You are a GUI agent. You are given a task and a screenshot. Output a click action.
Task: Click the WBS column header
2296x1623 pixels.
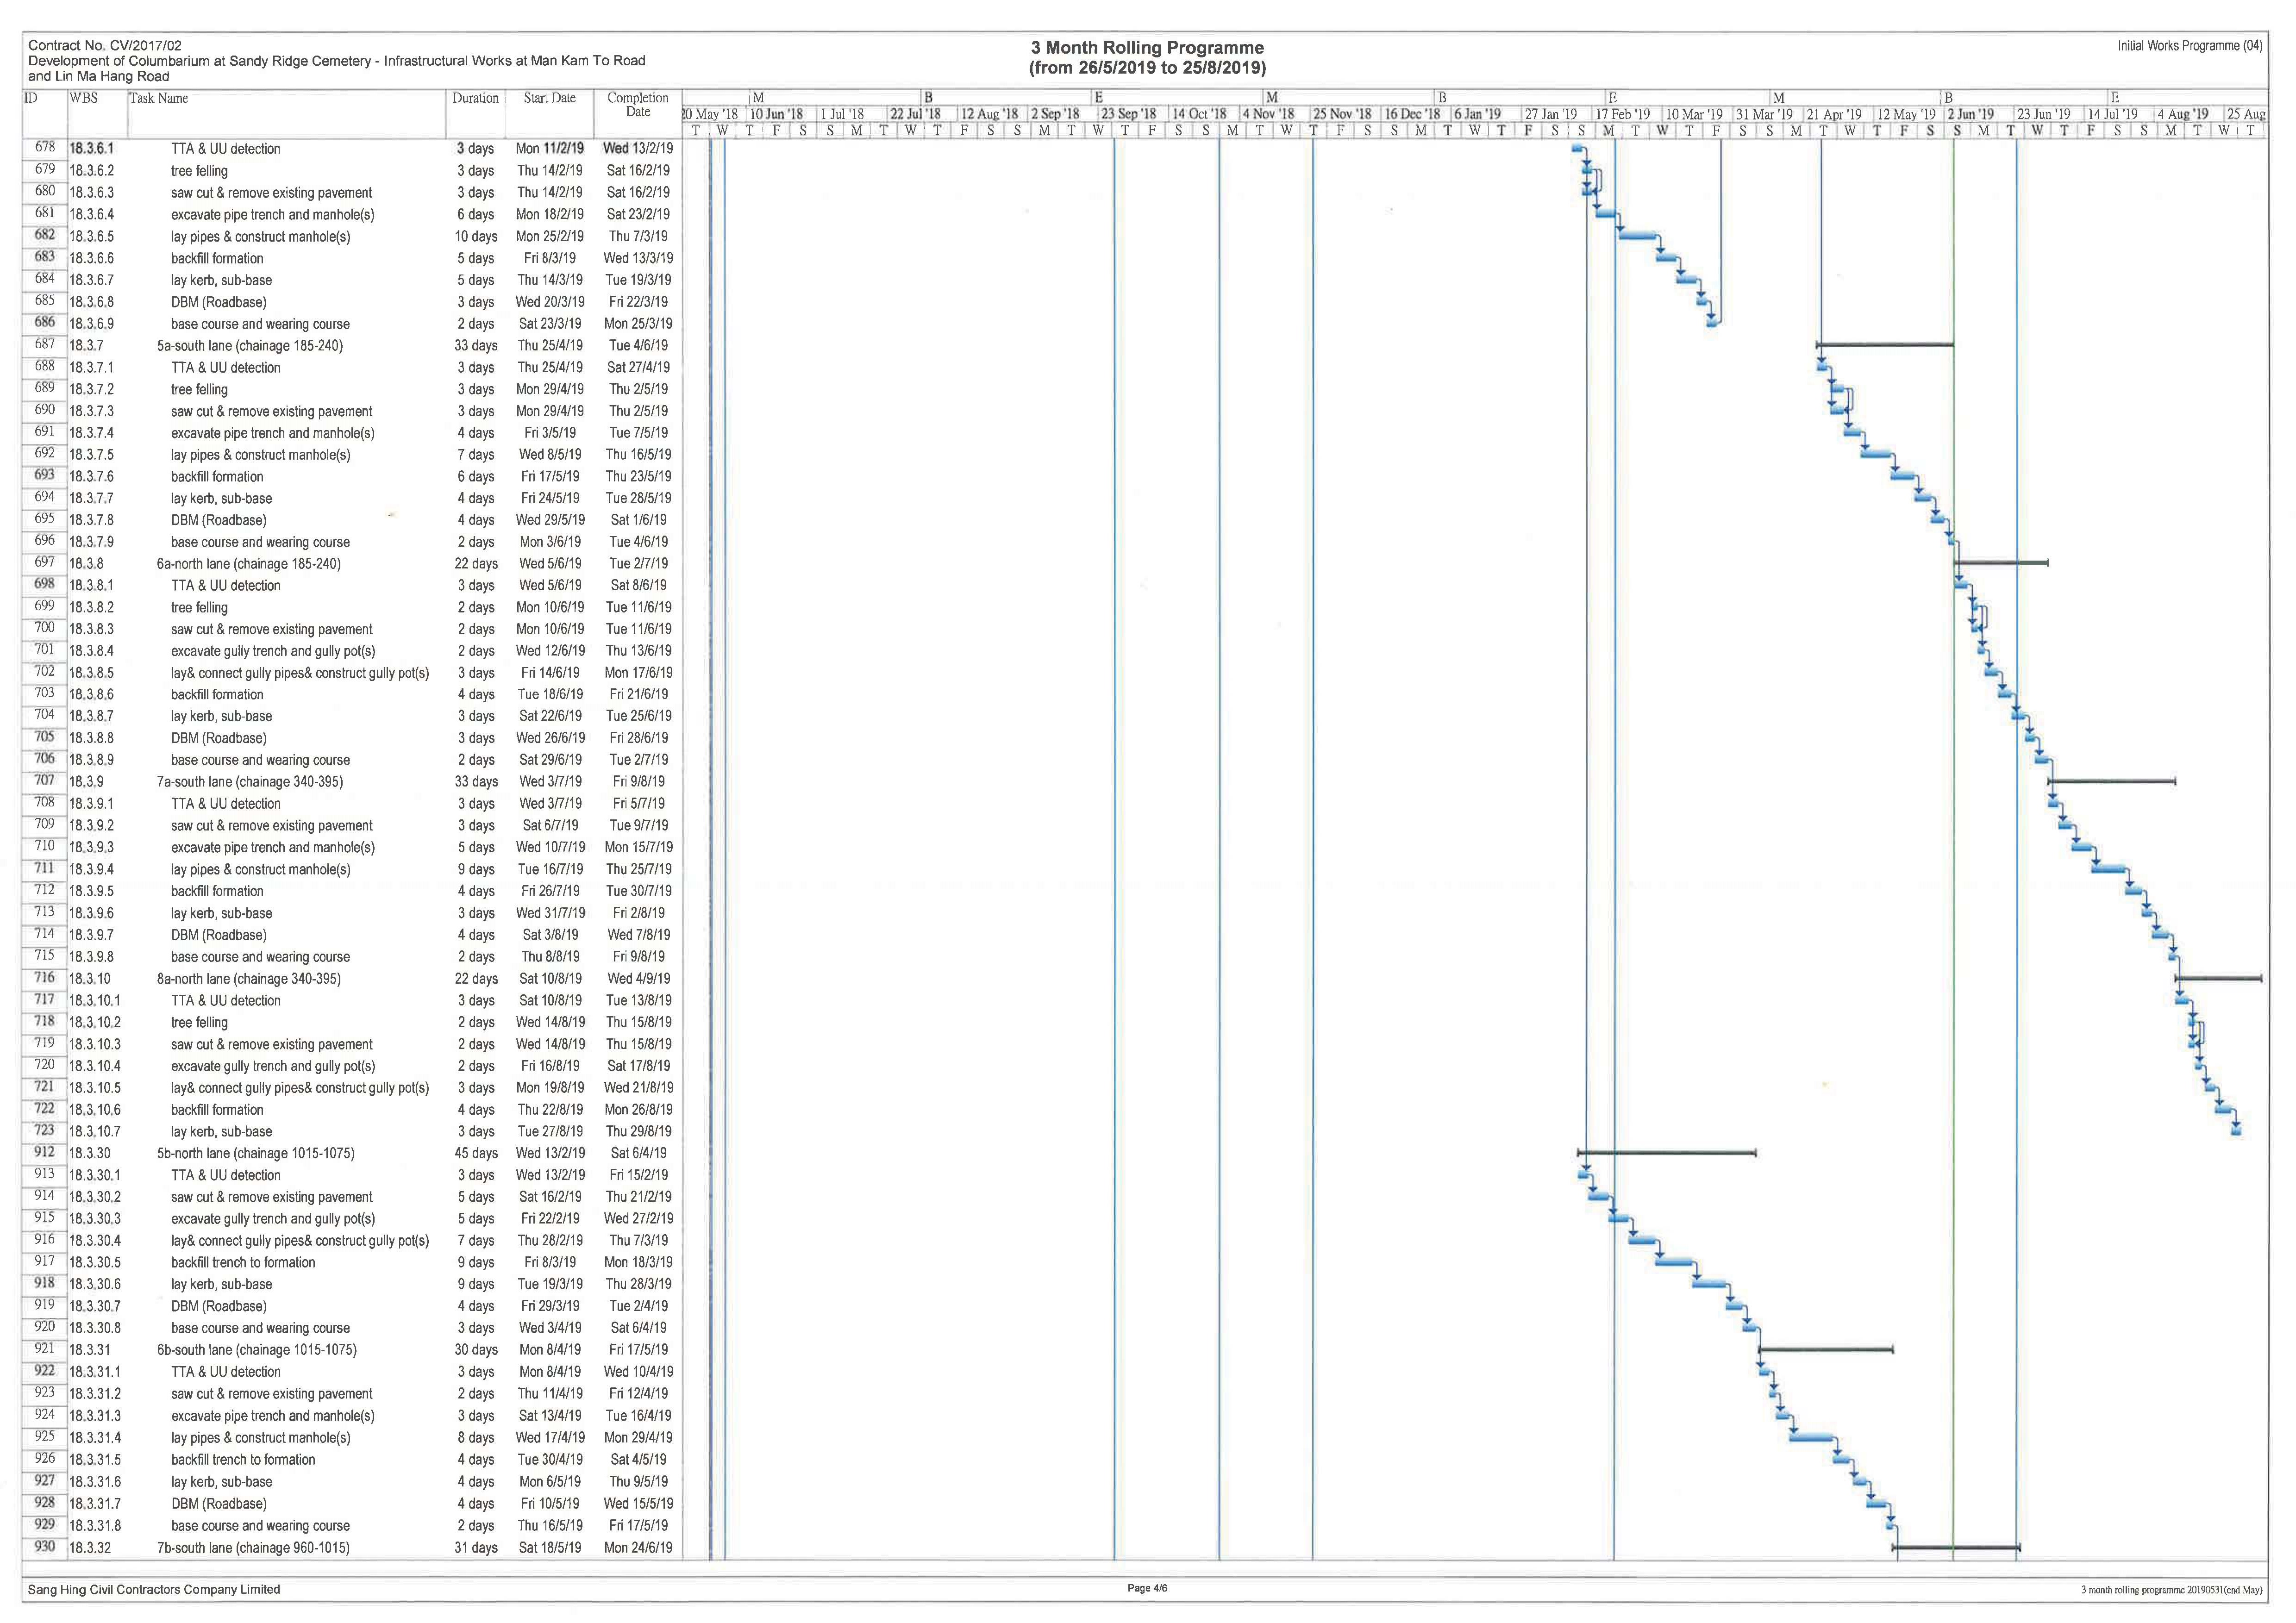[x=84, y=98]
